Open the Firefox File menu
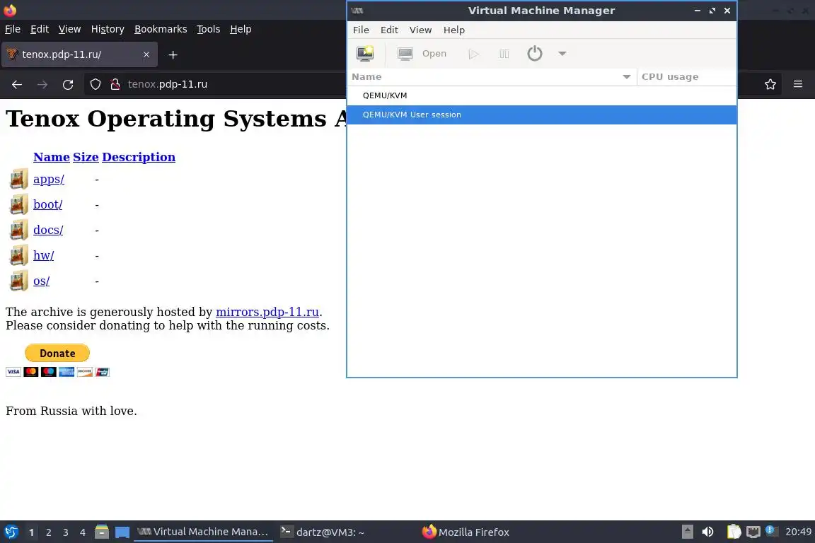The height and width of the screenshot is (543, 815). (13, 29)
